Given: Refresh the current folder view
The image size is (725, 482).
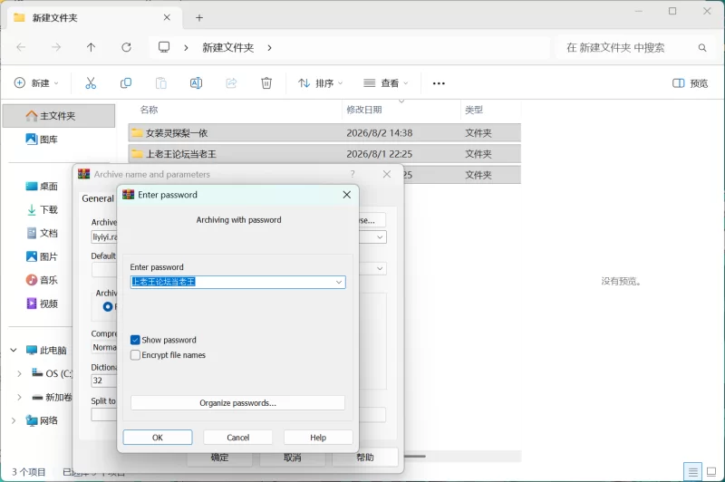Looking at the screenshot, I should (x=126, y=47).
